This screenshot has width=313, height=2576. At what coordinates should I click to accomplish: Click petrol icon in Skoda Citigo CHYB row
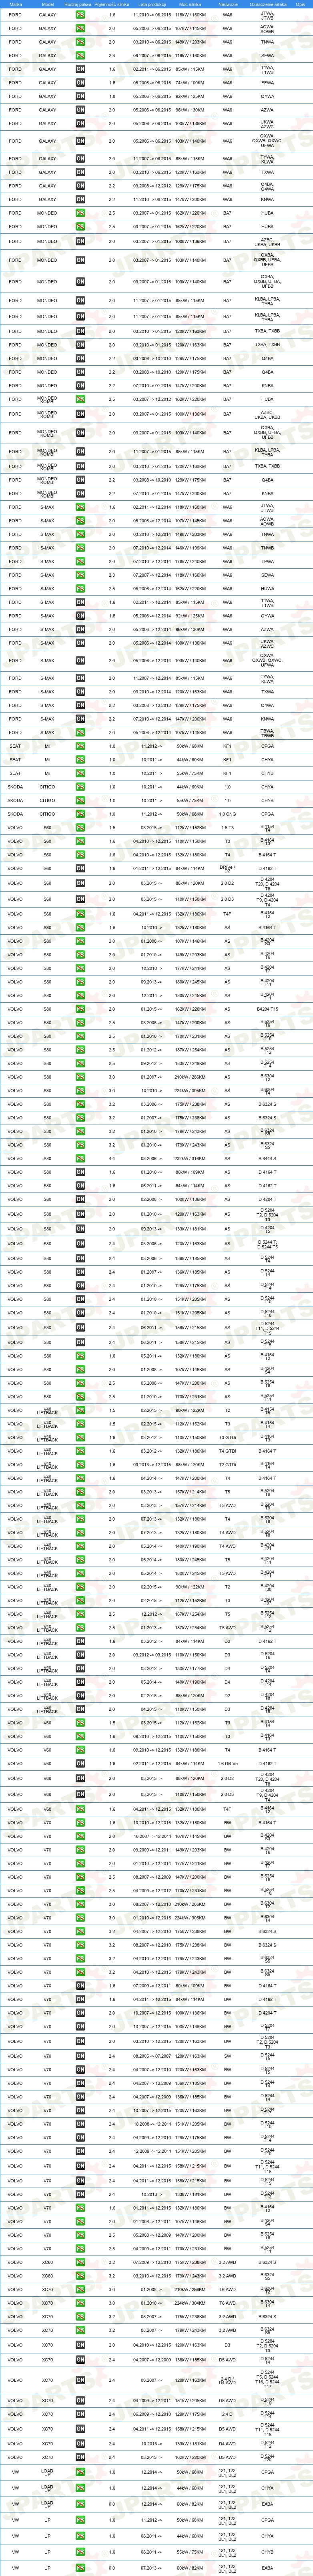(x=81, y=800)
